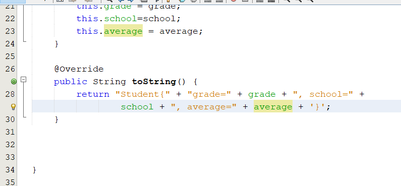Click the green override glyph beside toString

click(14, 82)
